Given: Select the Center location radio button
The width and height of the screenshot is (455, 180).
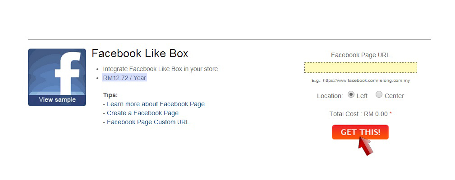Looking at the screenshot, I should click(379, 94).
